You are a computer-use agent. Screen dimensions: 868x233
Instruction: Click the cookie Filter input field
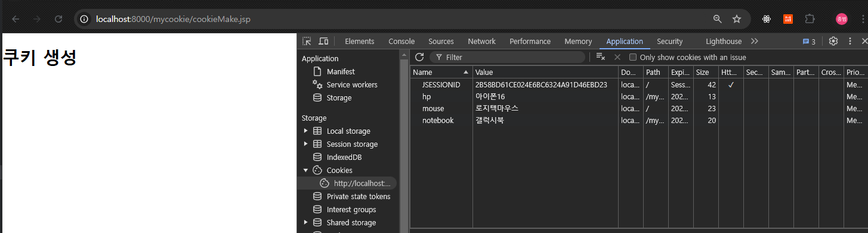pyautogui.click(x=507, y=57)
